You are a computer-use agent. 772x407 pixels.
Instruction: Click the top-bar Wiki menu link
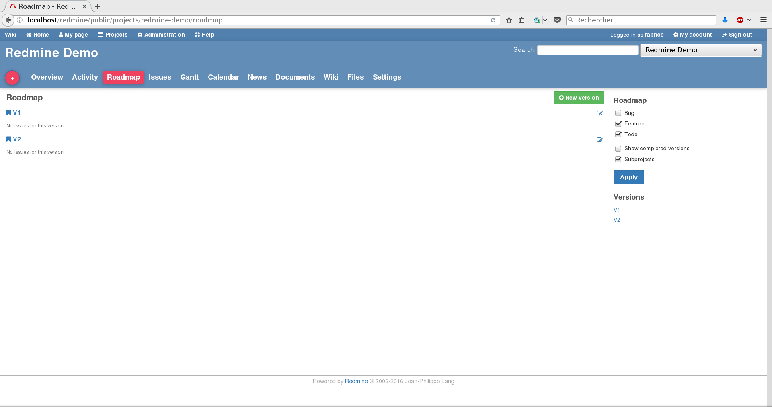[x=10, y=35]
